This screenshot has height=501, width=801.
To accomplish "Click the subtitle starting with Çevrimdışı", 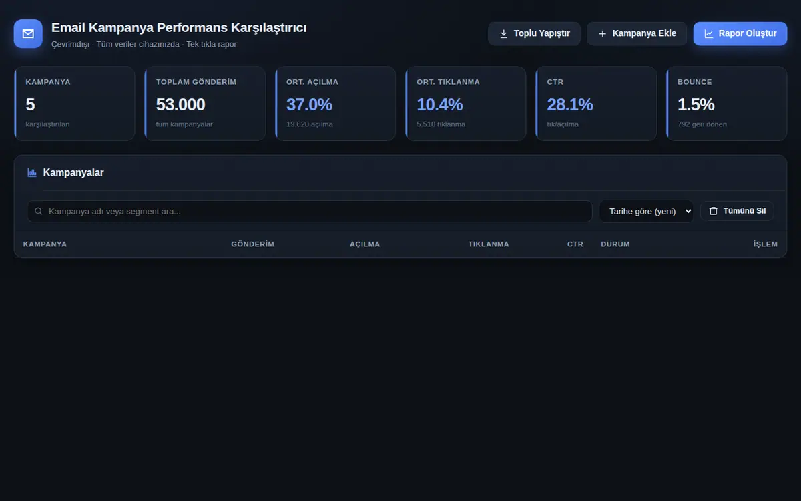I will click(x=144, y=45).
